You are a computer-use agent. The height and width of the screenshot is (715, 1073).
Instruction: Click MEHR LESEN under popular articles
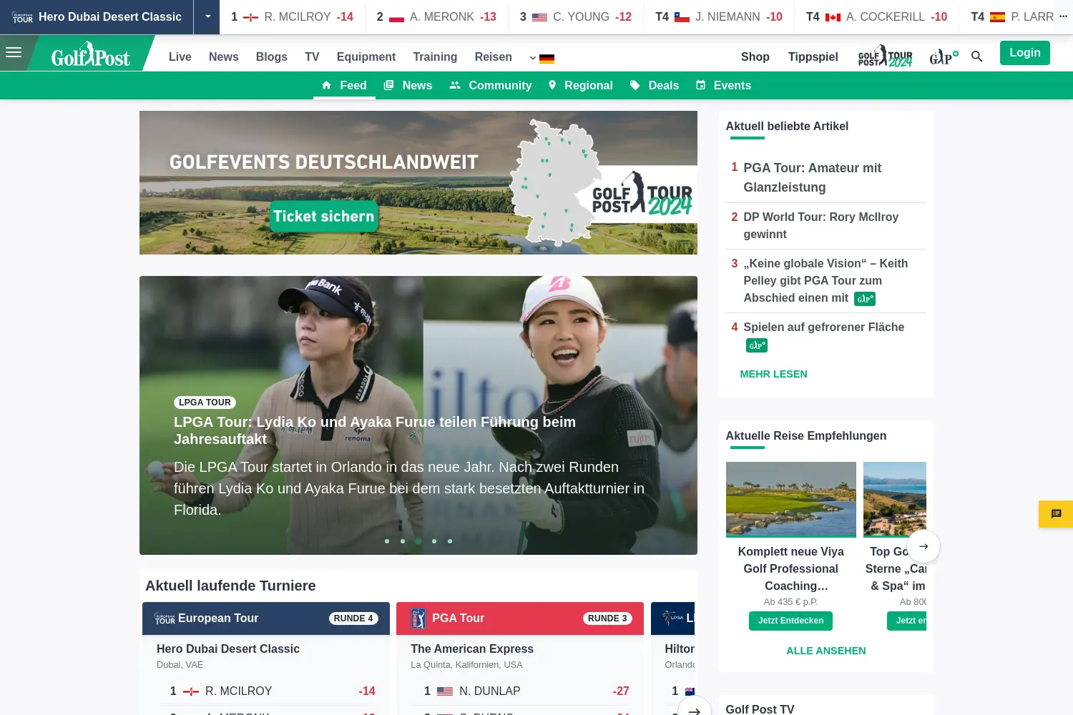(x=773, y=374)
